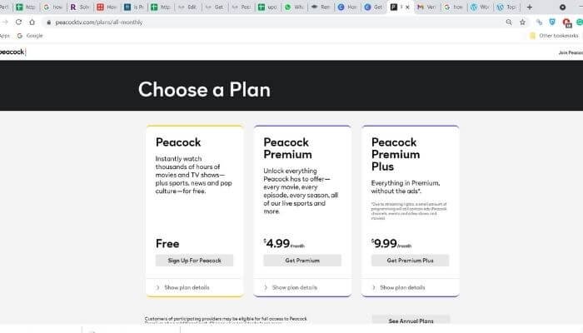
Task: Open the Other bookmarks folder
Action: pos(554,36)
